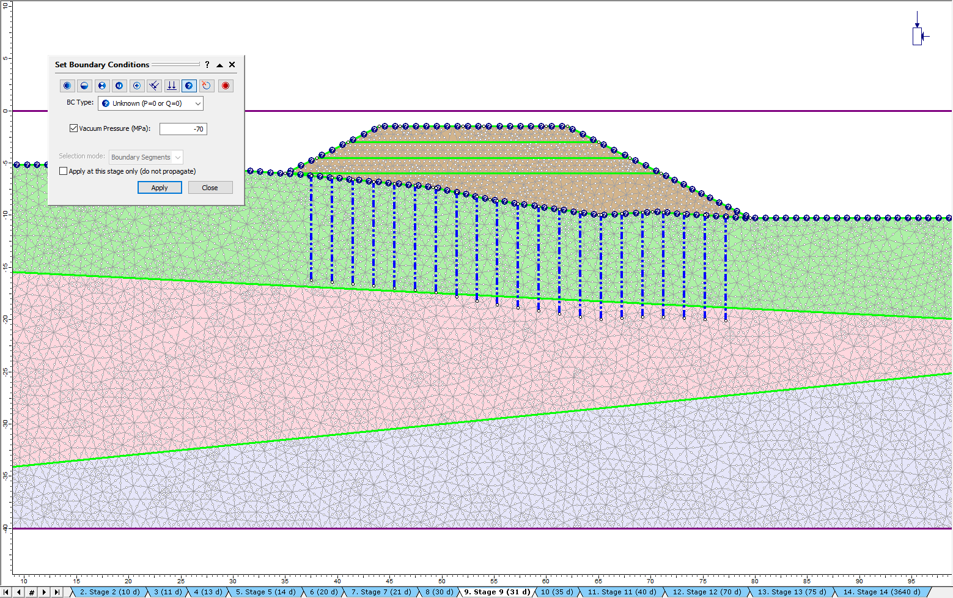Click the Apply button
The image size is (953, 598).
(160, 188)
